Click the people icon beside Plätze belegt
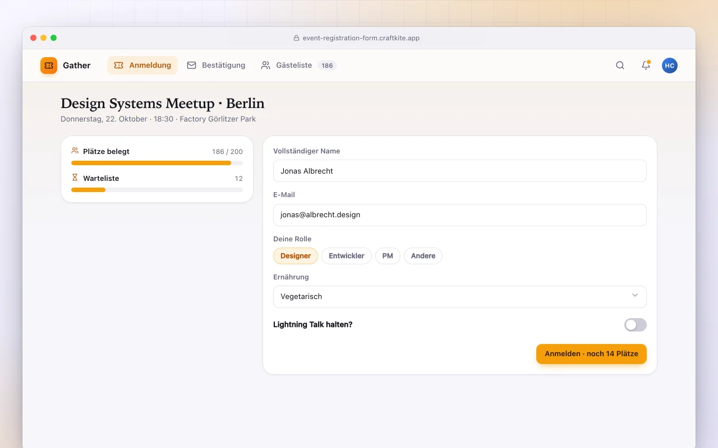Viewport: 718px width, 448px height. [75, 151]
